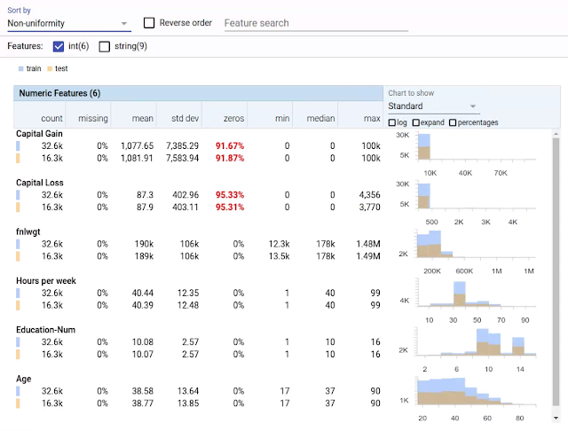Enable the log scale checkbox

pyautogui.click(x=392, y=122)
